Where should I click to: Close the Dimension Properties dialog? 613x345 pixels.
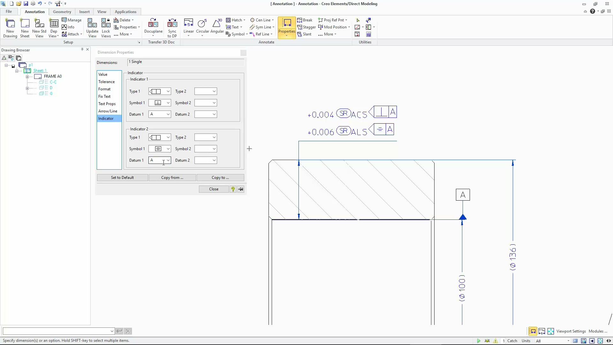[x=214, y=189]
